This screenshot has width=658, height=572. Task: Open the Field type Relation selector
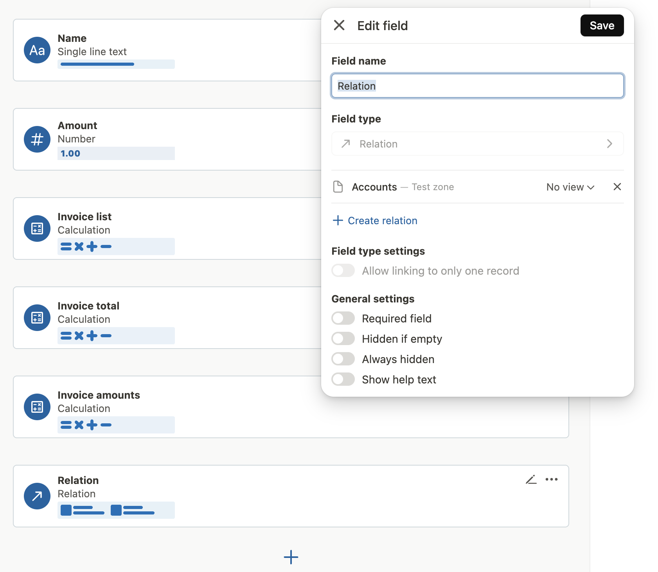click(477, 144)
